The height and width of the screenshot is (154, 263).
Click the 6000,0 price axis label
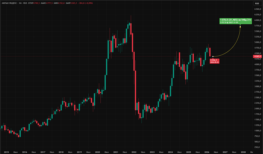coord(258,20)
